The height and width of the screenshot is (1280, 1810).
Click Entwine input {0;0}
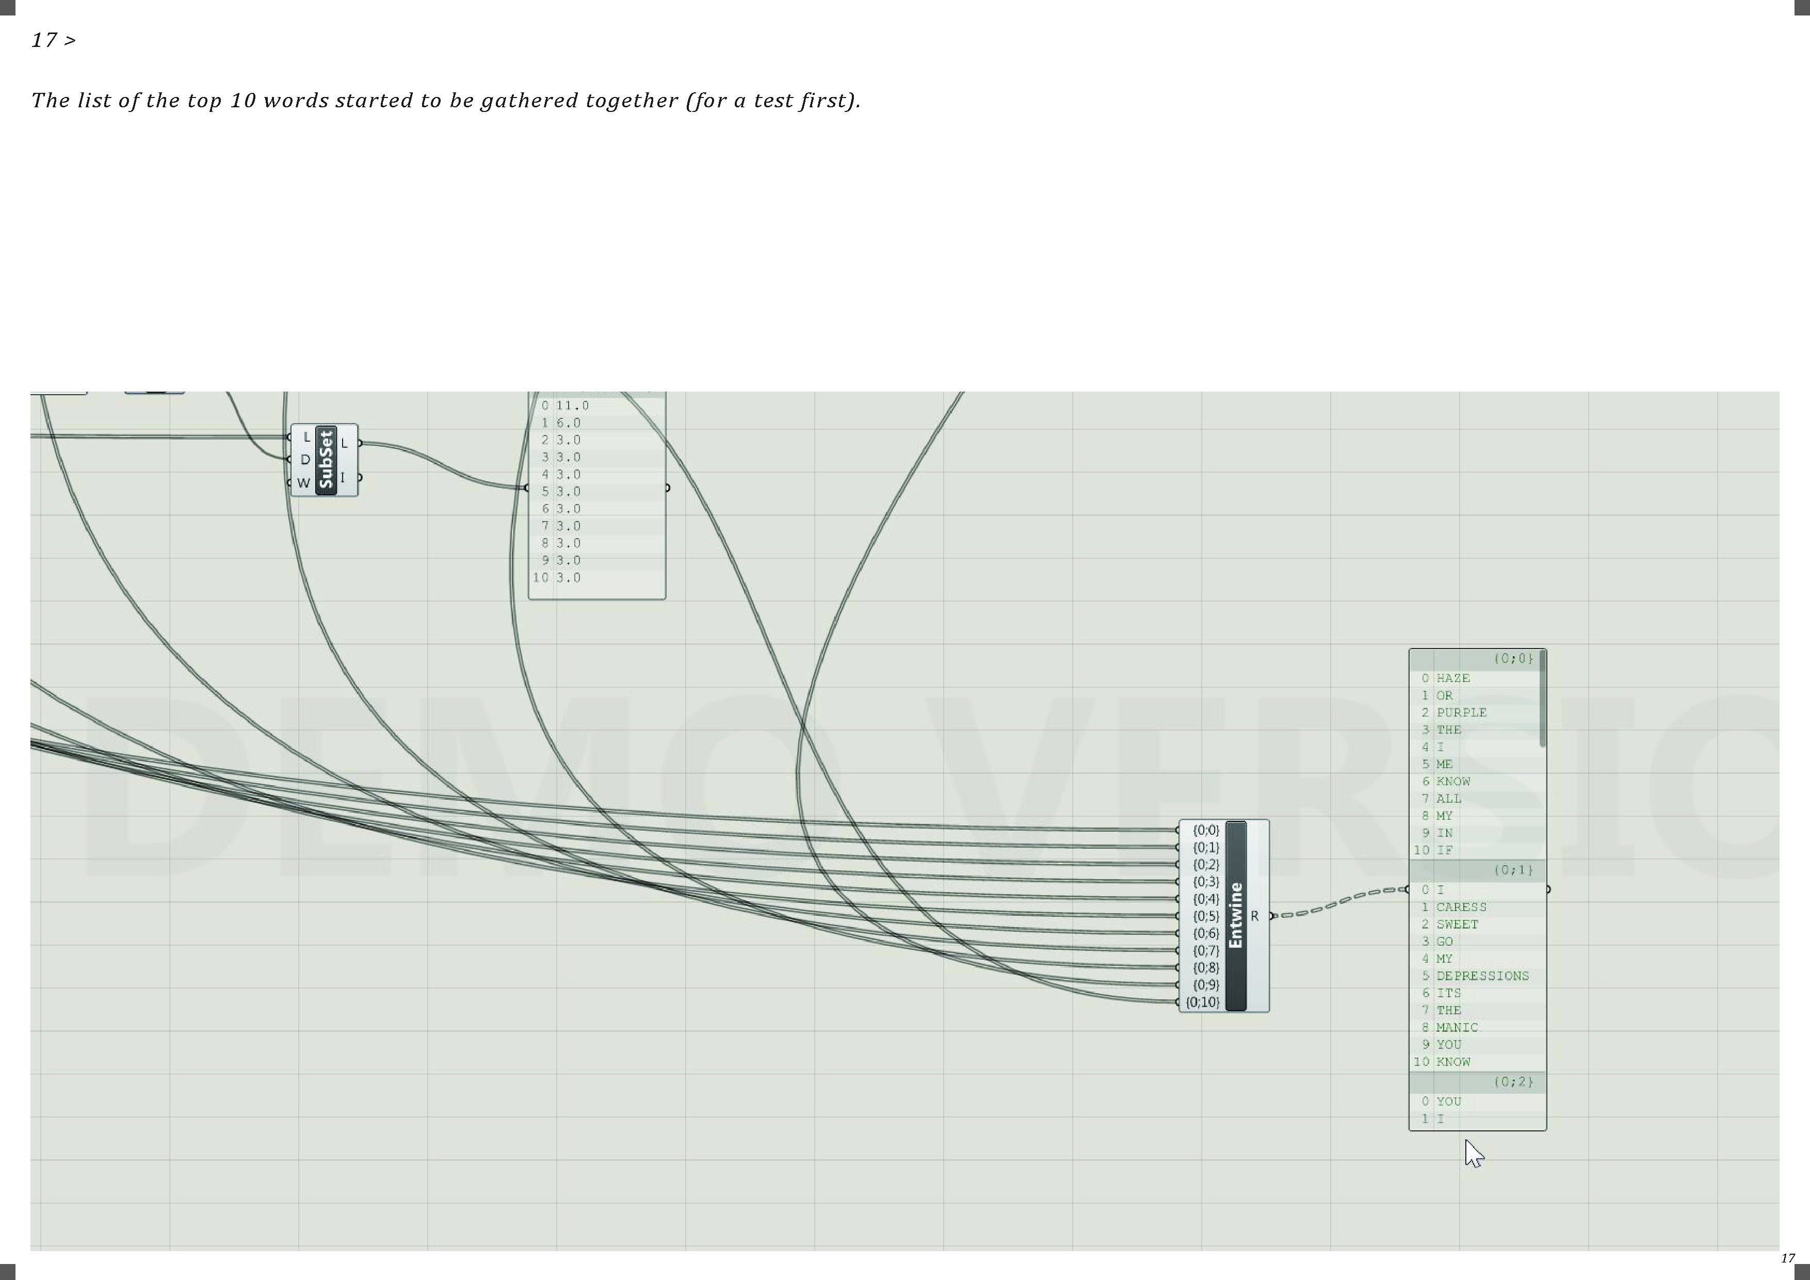pyautogui.click(x=1205, y=830)
